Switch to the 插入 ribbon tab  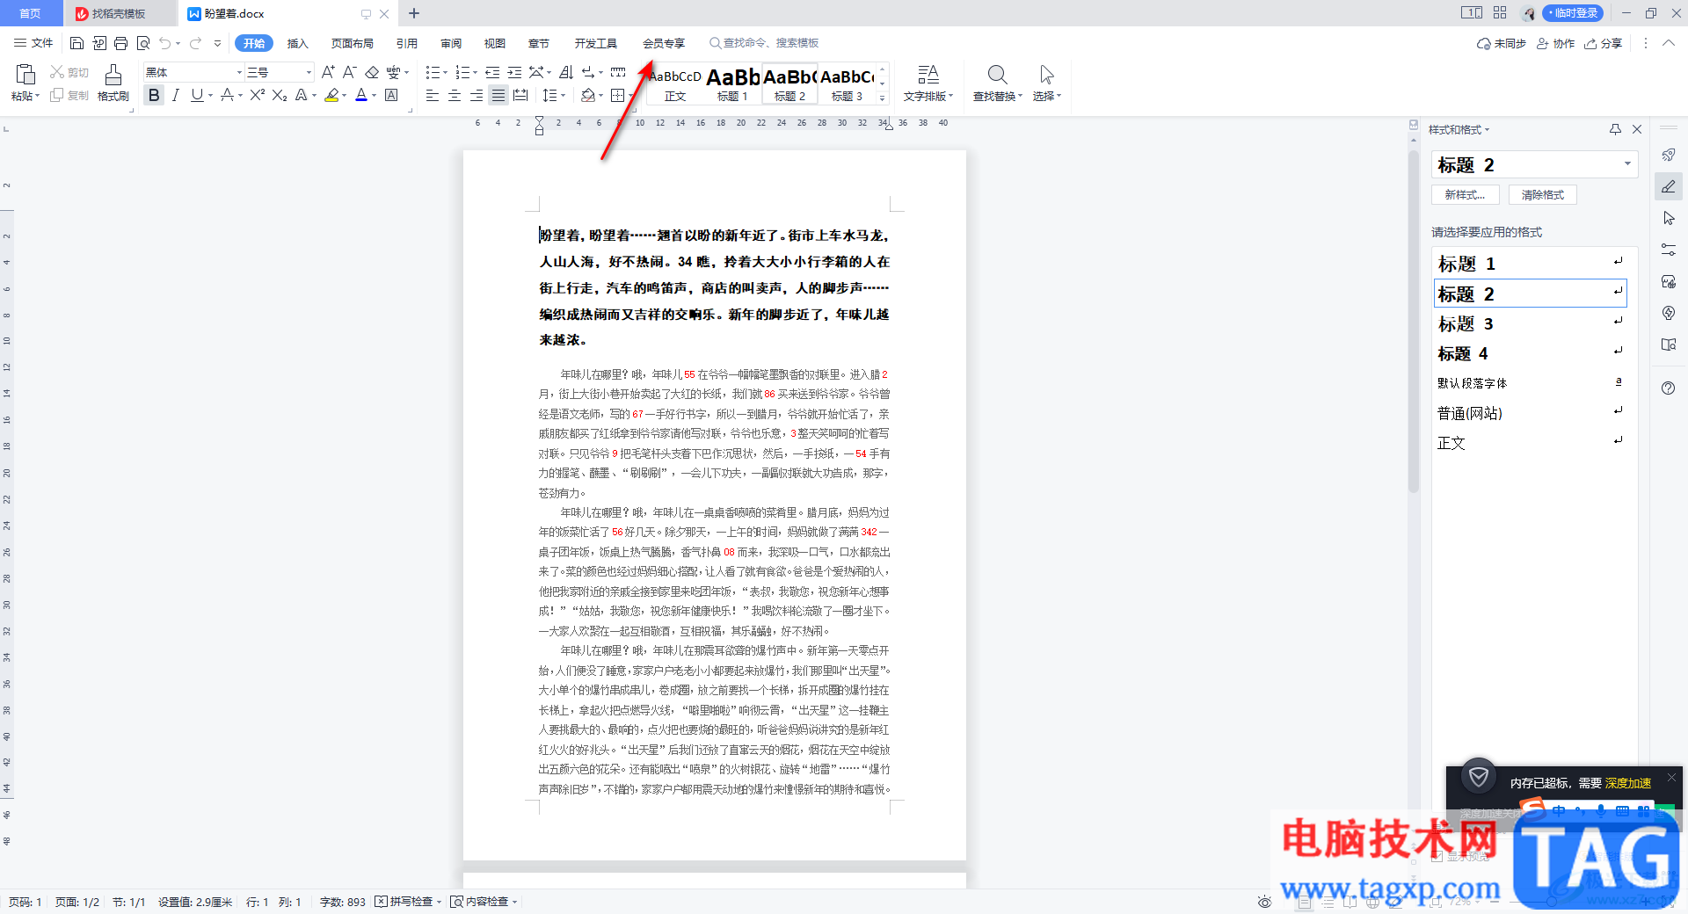(x=298, y=43)
